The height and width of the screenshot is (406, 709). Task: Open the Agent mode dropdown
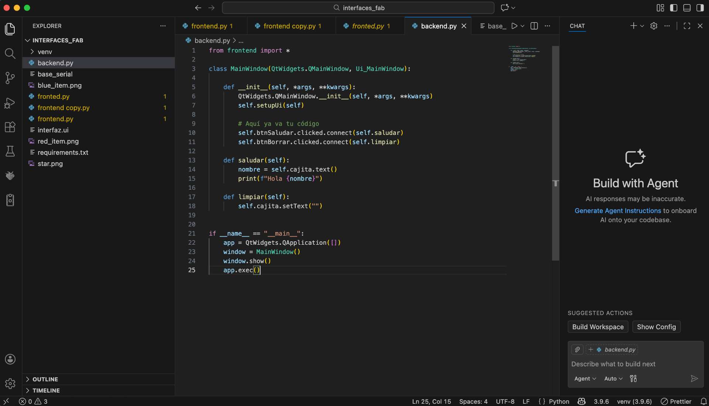tap(585, 379)
